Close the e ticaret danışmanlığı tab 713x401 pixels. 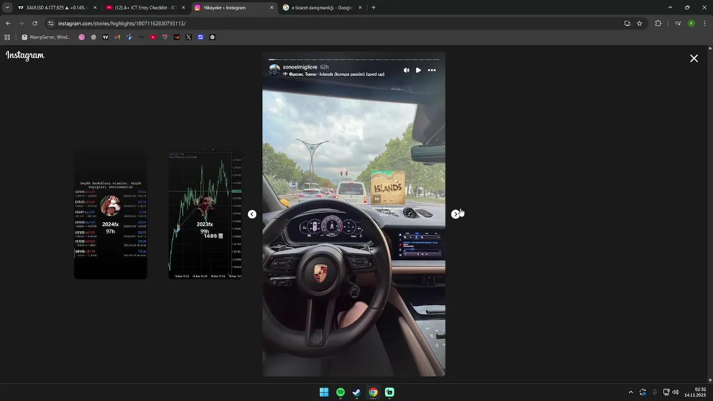(360, 8)
